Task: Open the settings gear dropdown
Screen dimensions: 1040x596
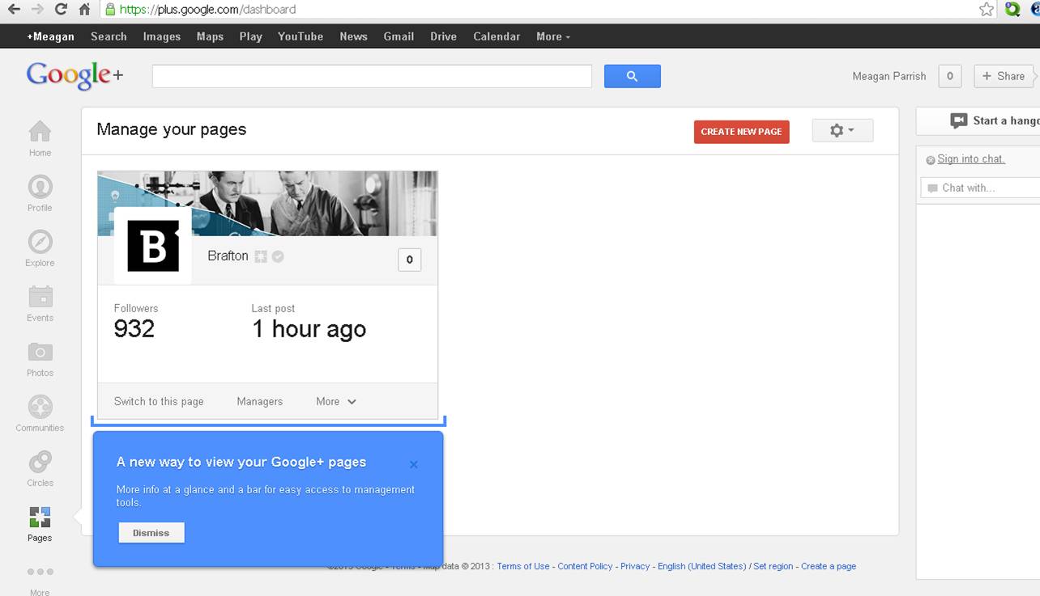Action: [x=842, y=130]
